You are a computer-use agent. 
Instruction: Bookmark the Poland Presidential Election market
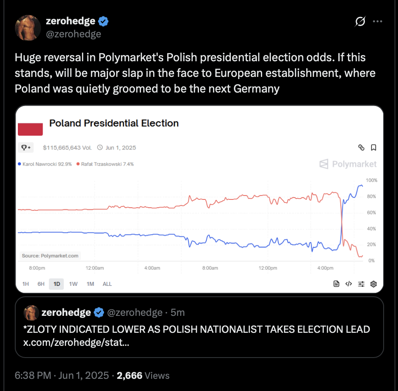tap(374, 147)
